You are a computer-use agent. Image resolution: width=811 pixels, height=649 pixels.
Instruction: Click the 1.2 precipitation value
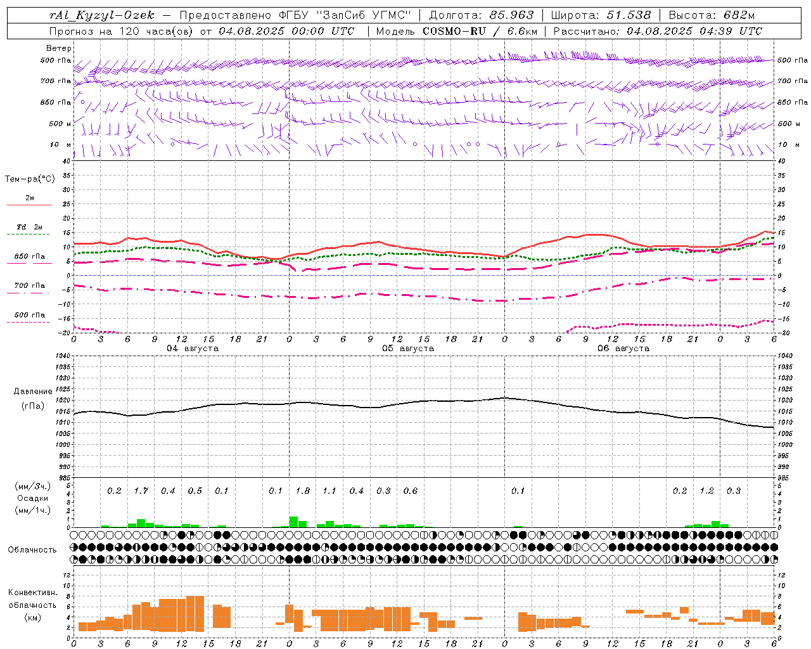(706, 491)
